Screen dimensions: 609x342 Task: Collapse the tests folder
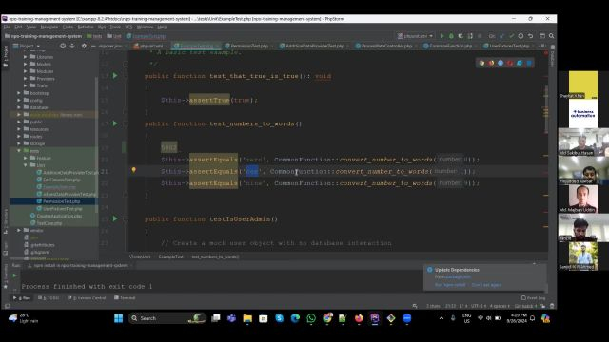[19, 151]
